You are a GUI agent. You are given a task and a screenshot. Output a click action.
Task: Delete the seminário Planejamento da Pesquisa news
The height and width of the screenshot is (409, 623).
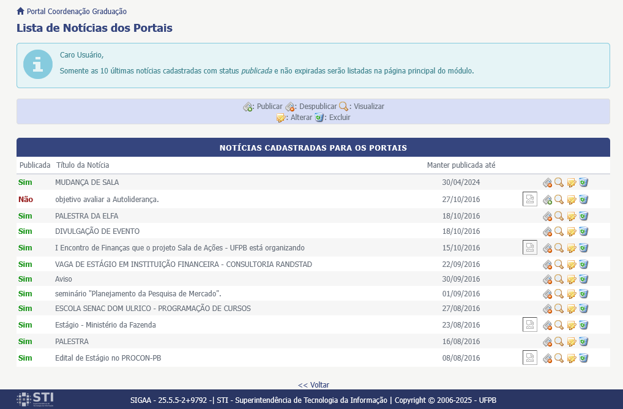click(583, 294)
